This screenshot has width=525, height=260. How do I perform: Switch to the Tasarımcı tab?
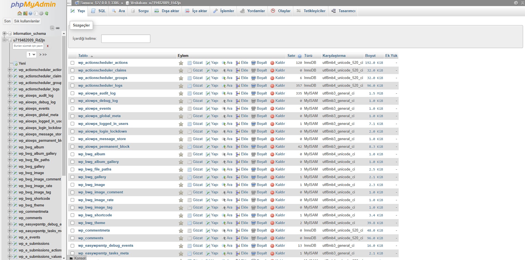pos(343,11)
